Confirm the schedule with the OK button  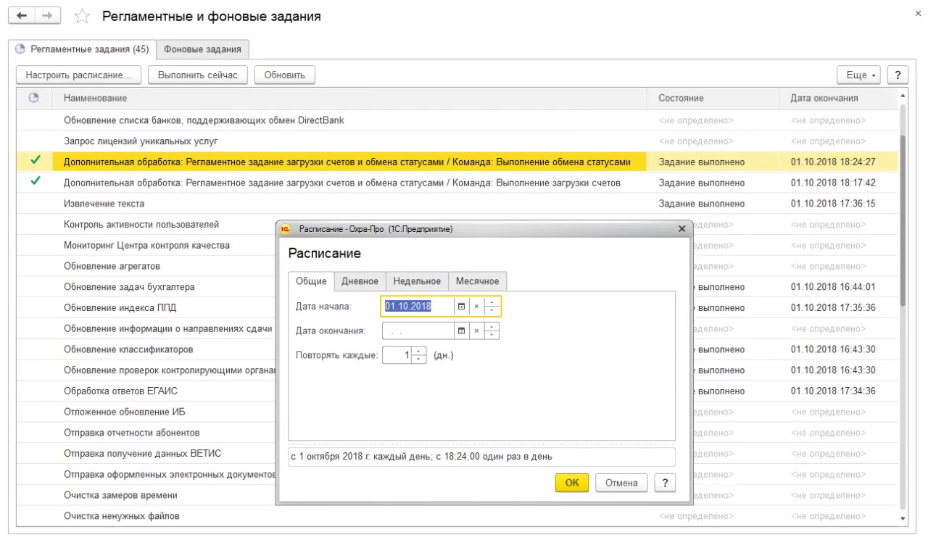click(572, 483)
